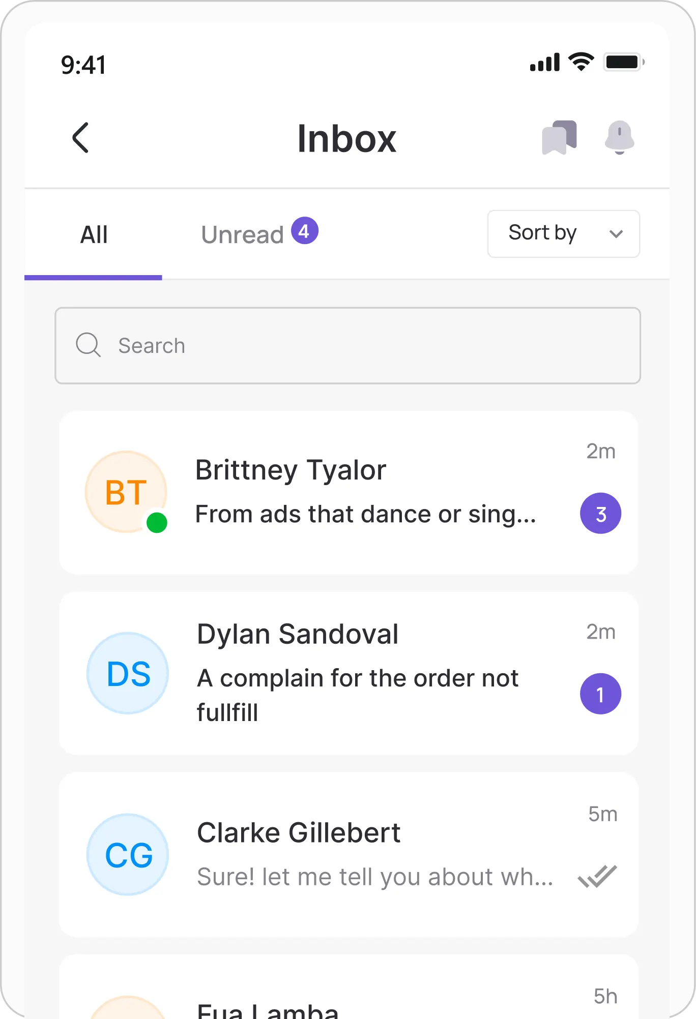Tap the BT avatar thumbnail
This screenshot has width=696, height=1019.
pos(126,492)
